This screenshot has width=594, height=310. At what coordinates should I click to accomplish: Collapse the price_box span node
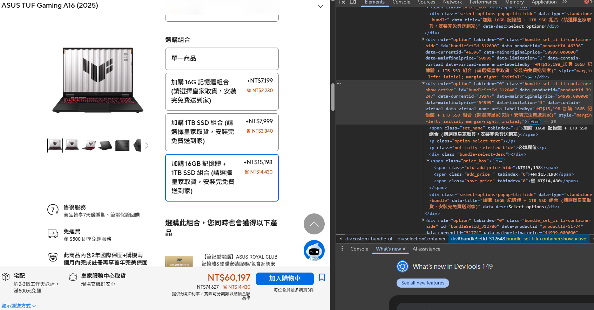pos(428,161)
